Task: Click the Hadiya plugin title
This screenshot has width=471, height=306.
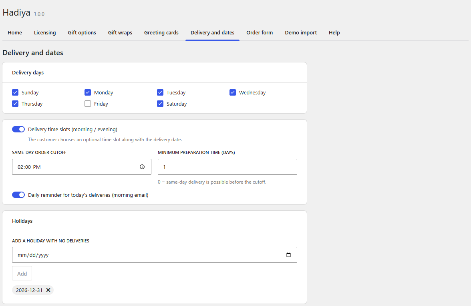Action: click(x=16, y=13)
